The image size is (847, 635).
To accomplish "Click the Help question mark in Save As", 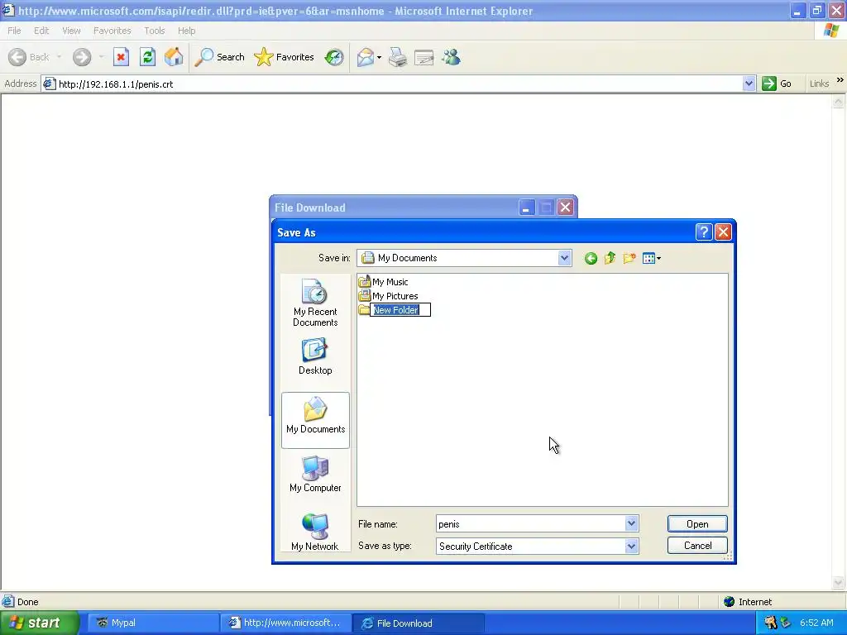I will (704, 232).
